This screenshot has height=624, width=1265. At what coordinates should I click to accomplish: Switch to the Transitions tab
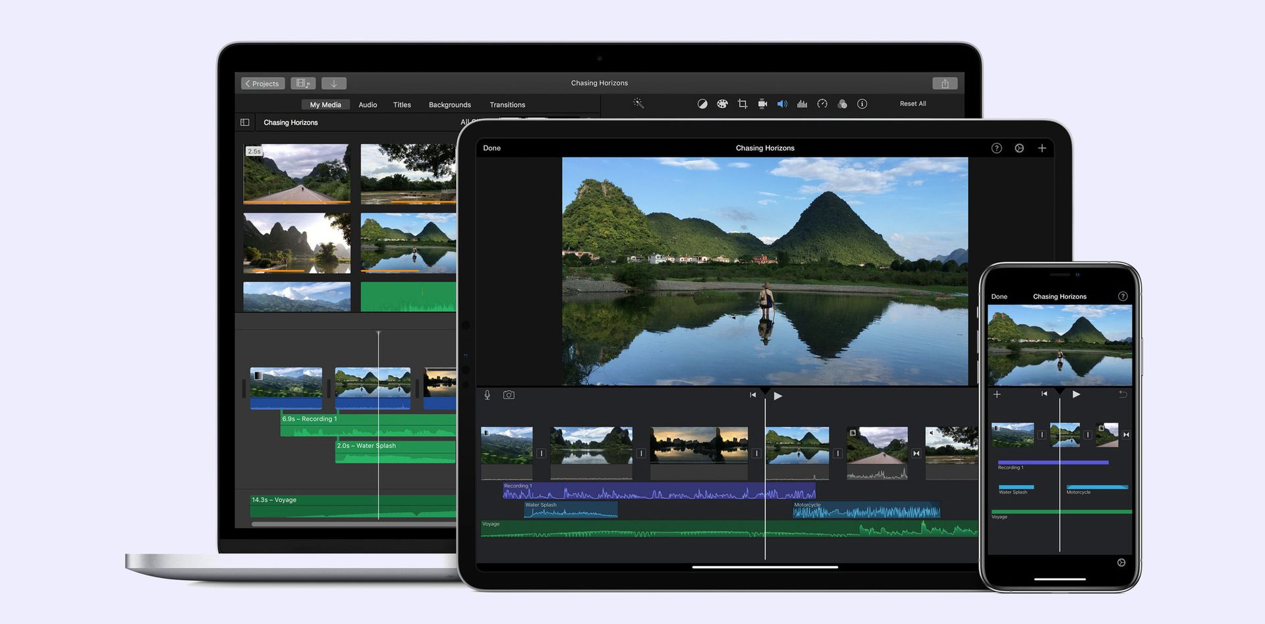507,105
